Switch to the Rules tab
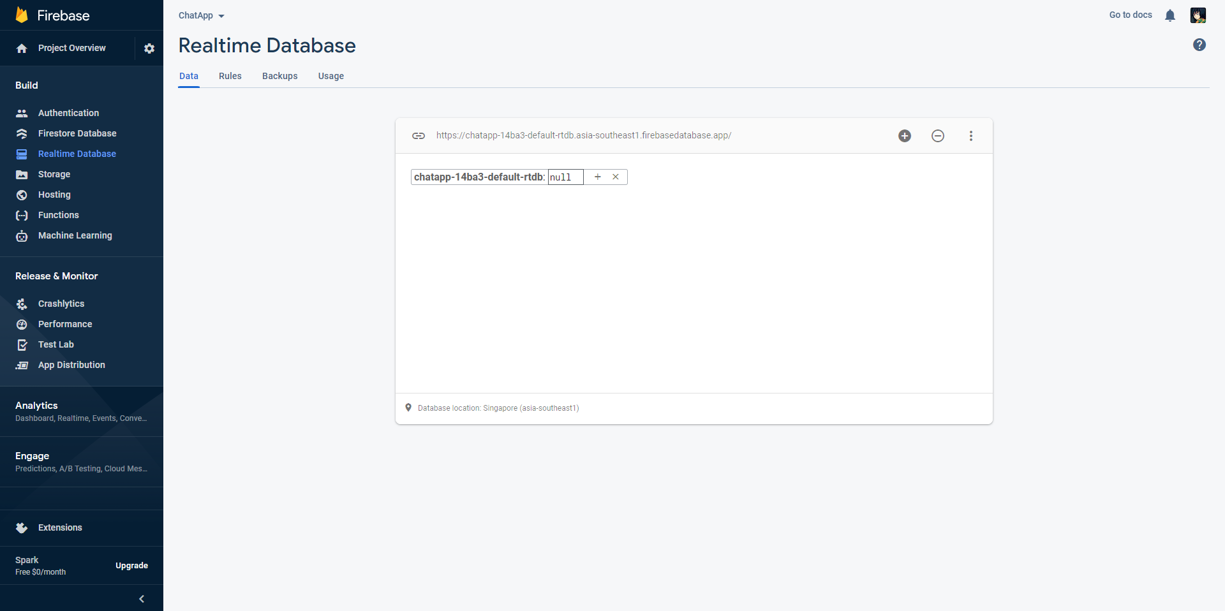1225x611 pixels. (230, 76)
